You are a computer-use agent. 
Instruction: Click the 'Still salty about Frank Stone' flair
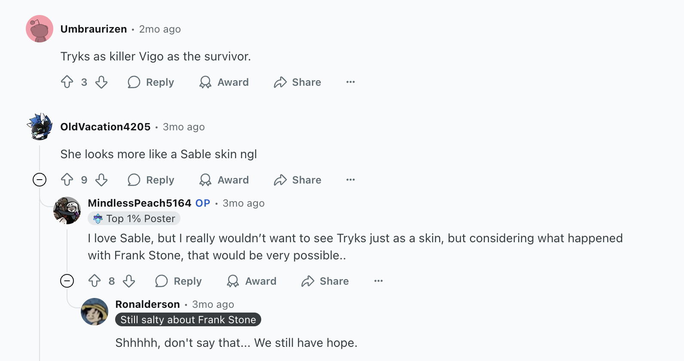pos(188,319)
